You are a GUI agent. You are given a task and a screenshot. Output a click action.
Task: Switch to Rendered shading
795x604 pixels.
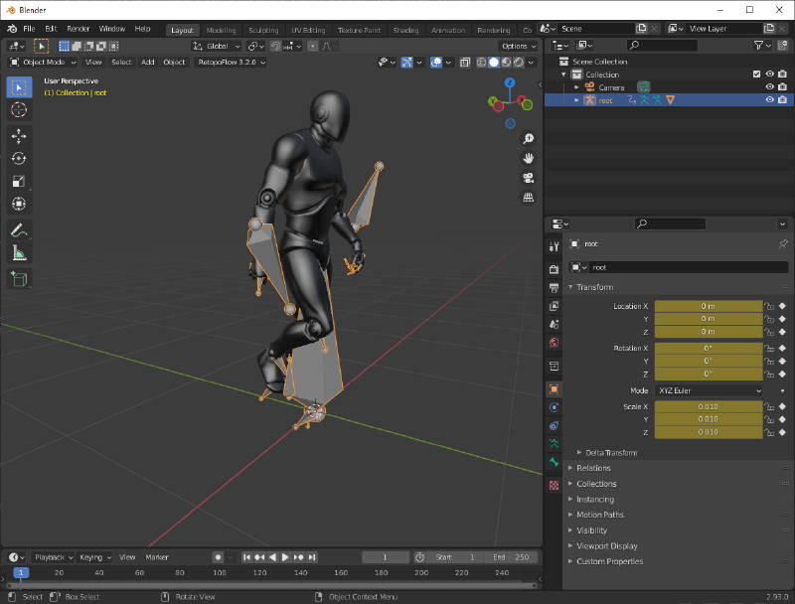(518, 62)
